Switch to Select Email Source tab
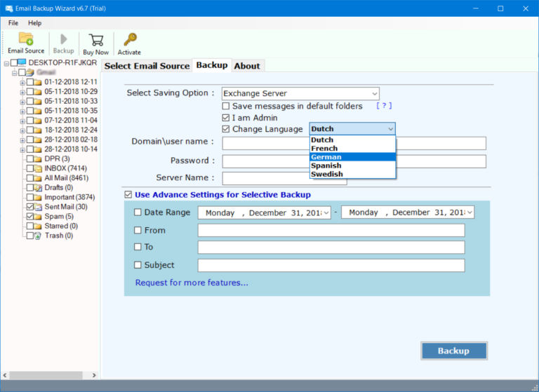Image resolution: width=539 pixels, height=392 pixels. 147,66
